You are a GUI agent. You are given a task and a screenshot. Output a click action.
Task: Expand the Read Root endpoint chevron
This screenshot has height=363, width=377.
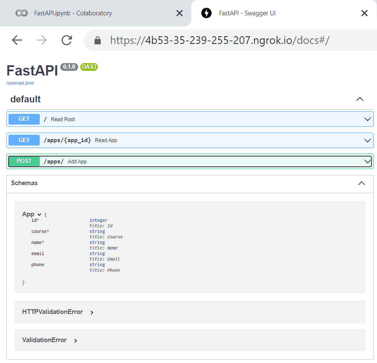367,119
